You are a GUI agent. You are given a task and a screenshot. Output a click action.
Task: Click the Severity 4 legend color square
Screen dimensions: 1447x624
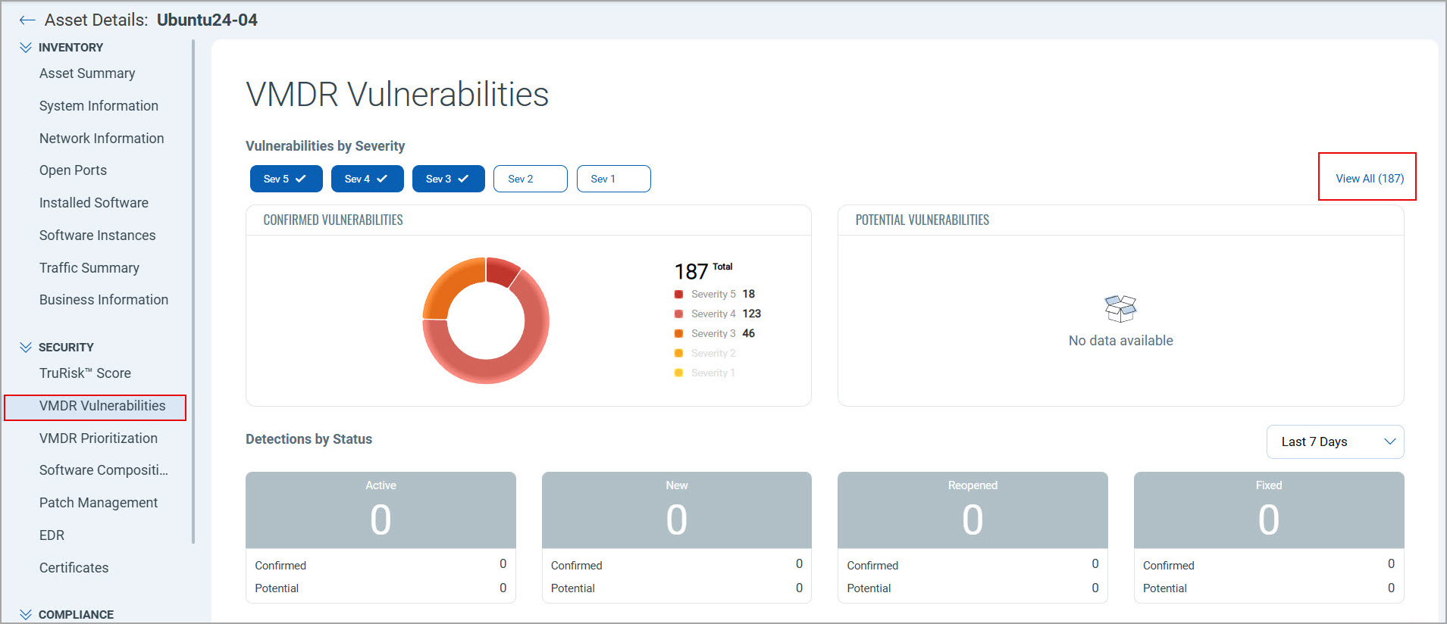pyautogui.click(x=678, y=314)
